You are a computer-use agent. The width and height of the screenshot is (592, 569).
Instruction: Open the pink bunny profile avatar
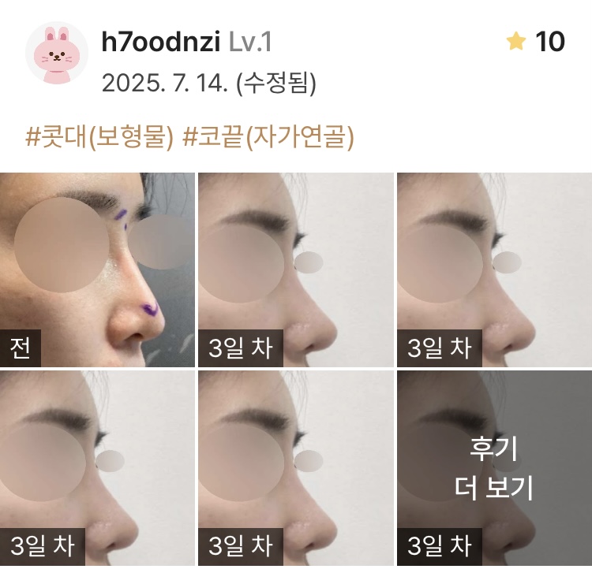(x=57, y=53)
